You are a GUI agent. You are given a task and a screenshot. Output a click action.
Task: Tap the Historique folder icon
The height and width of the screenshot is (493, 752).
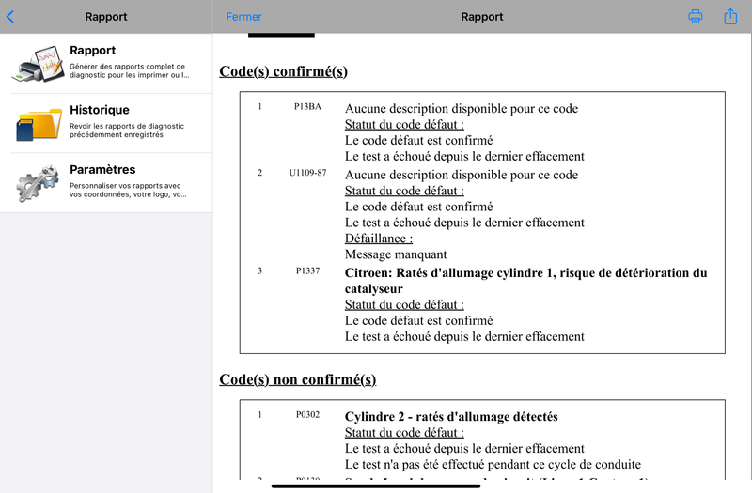pyautogui.click(x=39, y=124)
